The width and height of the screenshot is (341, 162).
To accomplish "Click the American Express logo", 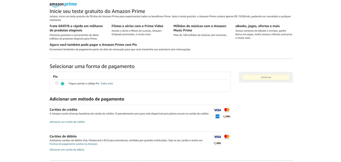I will tap(217, 116).
